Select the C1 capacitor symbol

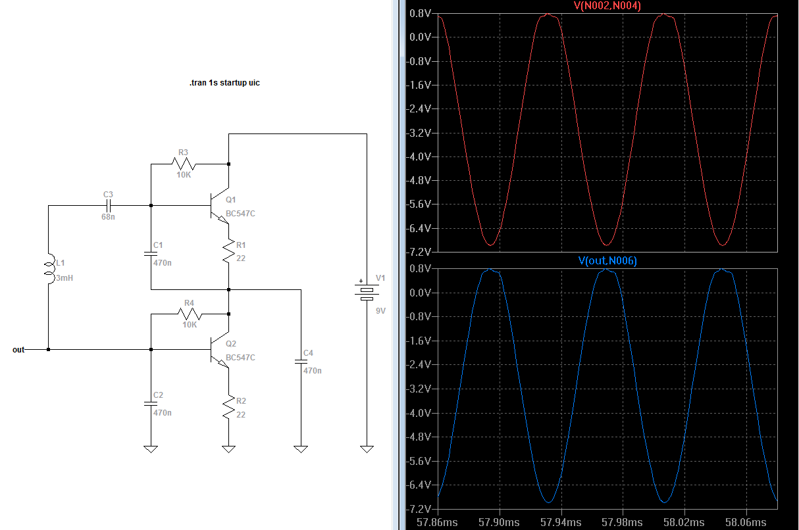[151, 253]
